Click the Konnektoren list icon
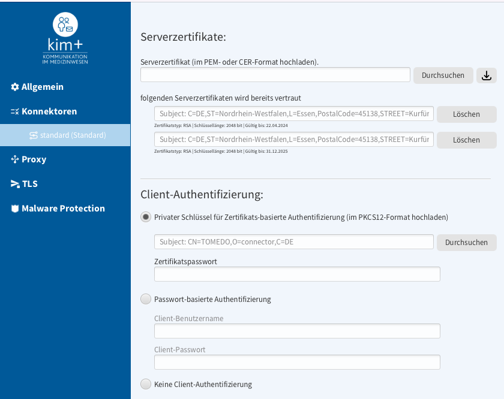504x399 pixels. point(15,111)
